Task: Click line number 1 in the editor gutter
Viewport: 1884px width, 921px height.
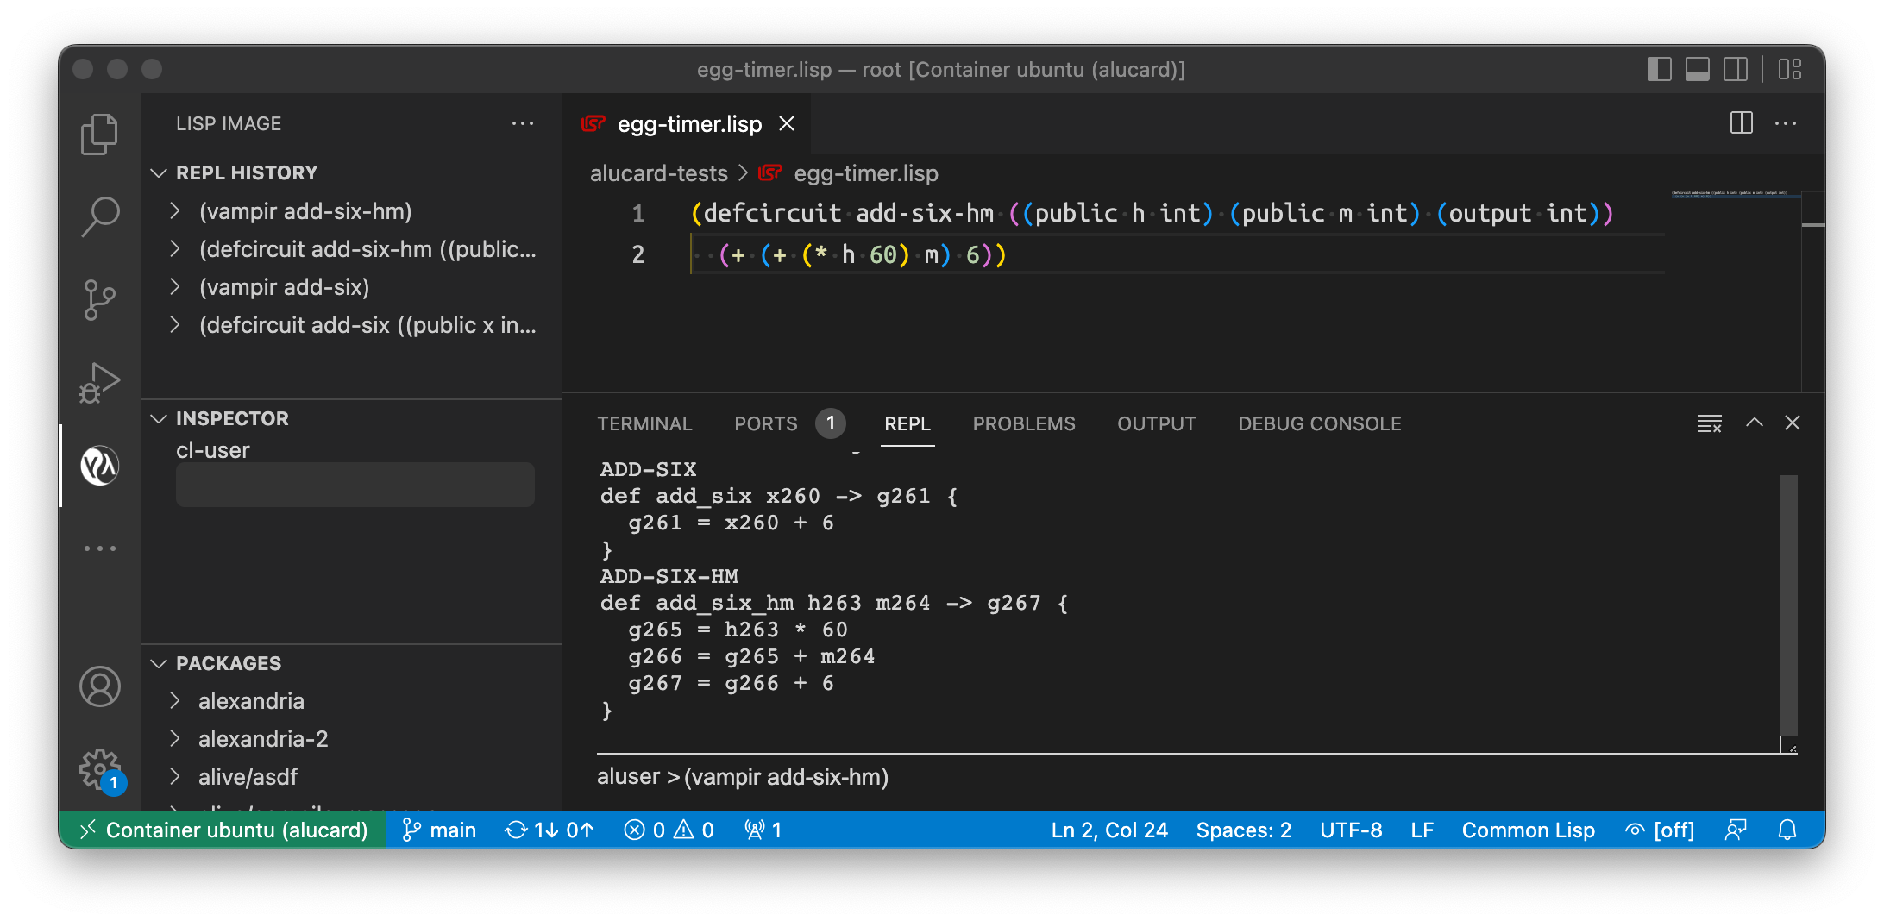Action: (x=637, y=213)
